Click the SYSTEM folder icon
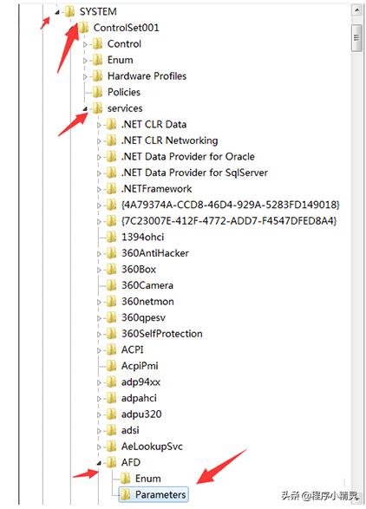 point(69,11)
